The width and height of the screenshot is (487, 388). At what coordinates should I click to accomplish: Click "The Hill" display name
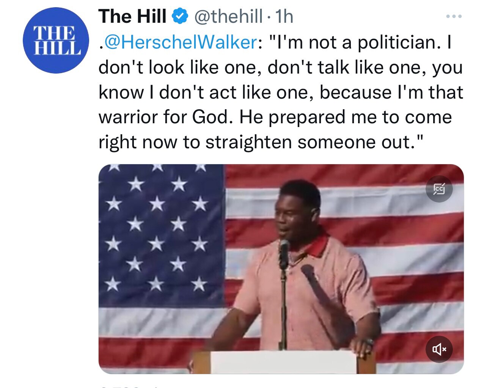[132, 16]
